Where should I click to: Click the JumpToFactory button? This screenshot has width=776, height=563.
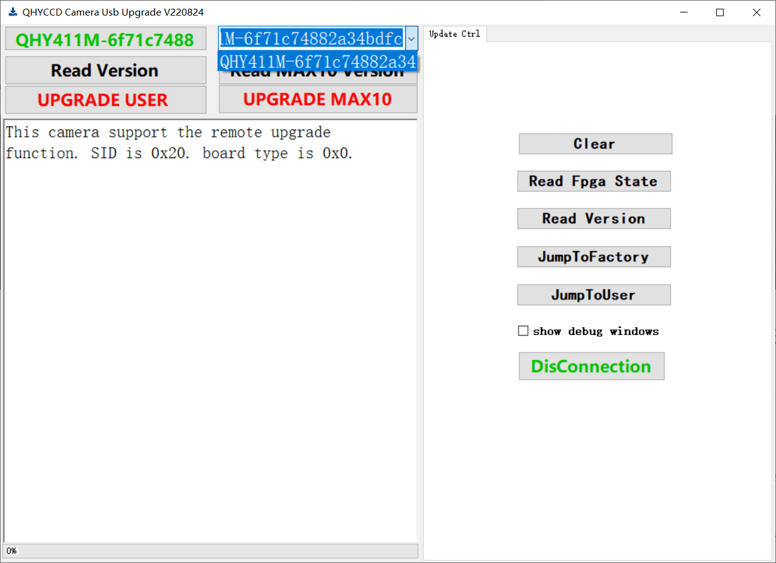pos(594,257)
